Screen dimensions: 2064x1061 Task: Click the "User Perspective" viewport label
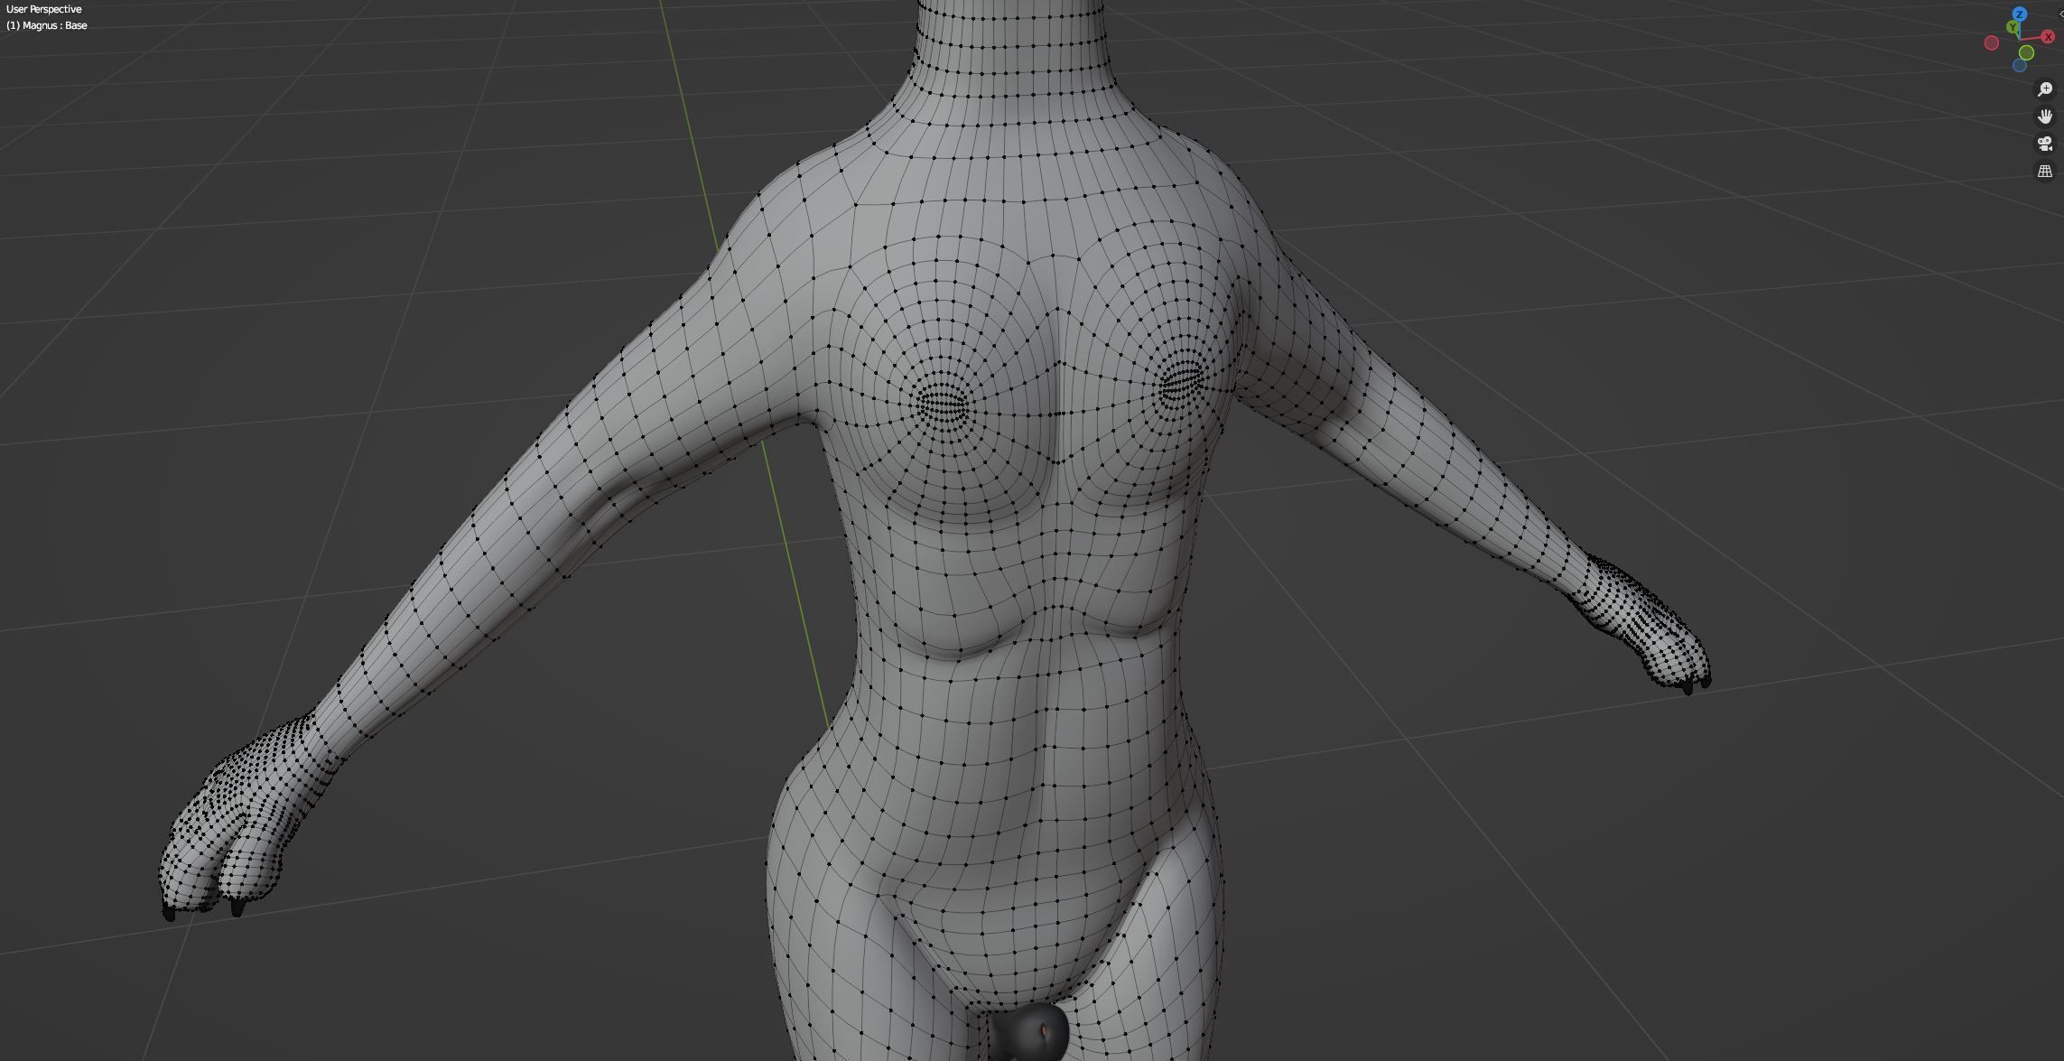(x=43, y=9)
